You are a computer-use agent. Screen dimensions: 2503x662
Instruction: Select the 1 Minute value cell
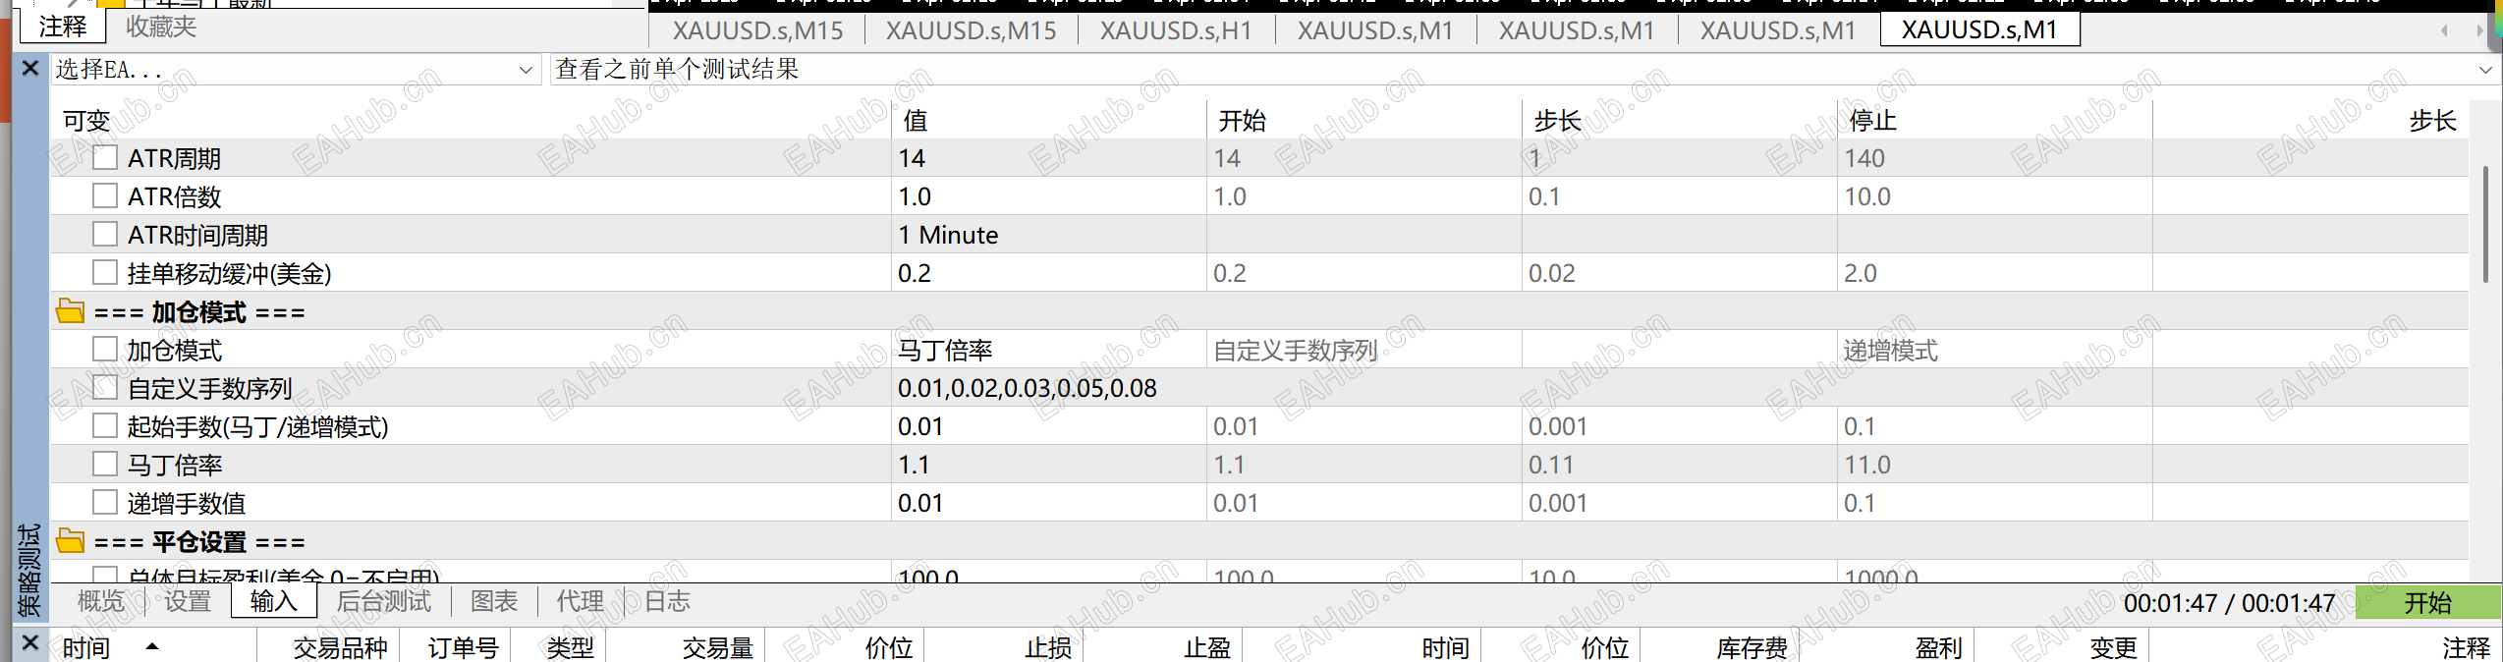pos(1049,234)
